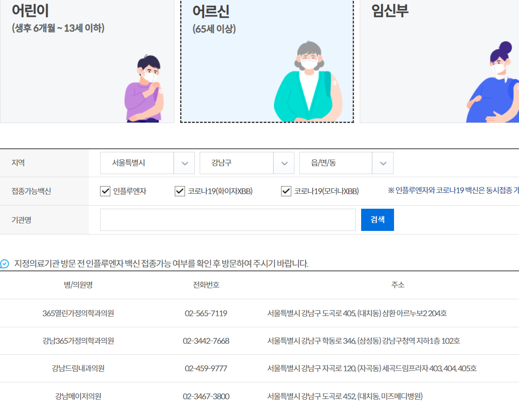Disable the 코로나19(화이자XBB) checkbox
Viewport: 519px width, 405px height.
[x=180, y=191]
